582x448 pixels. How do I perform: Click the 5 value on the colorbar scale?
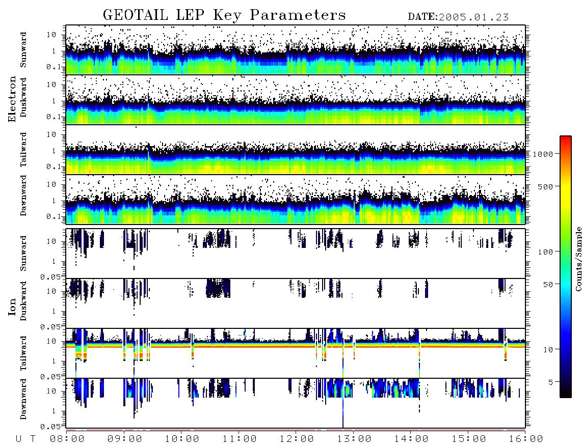(x=551, y=382)
